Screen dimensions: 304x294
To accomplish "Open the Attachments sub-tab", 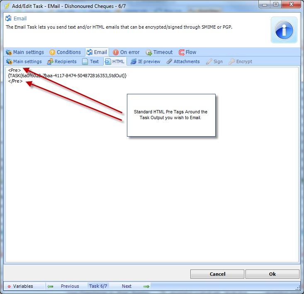I will pos(183,61).
